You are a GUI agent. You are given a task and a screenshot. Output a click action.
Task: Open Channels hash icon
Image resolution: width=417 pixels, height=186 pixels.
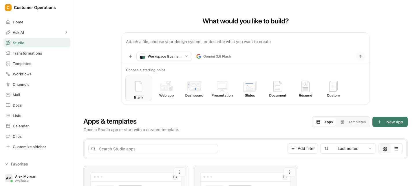(x=8, y=84)
